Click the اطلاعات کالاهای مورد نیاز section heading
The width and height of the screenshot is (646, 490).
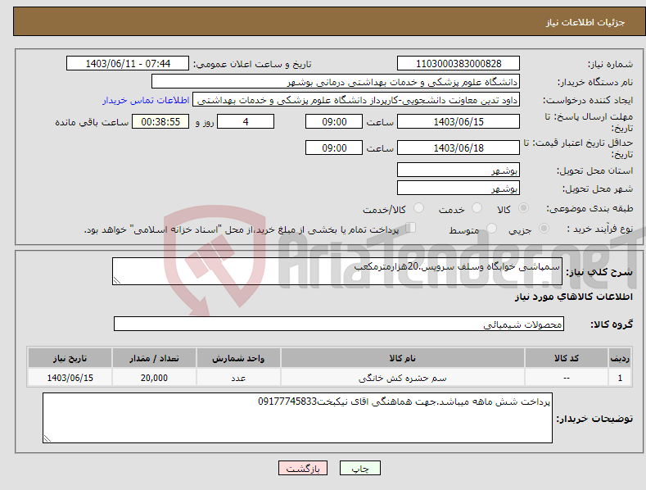573,297
